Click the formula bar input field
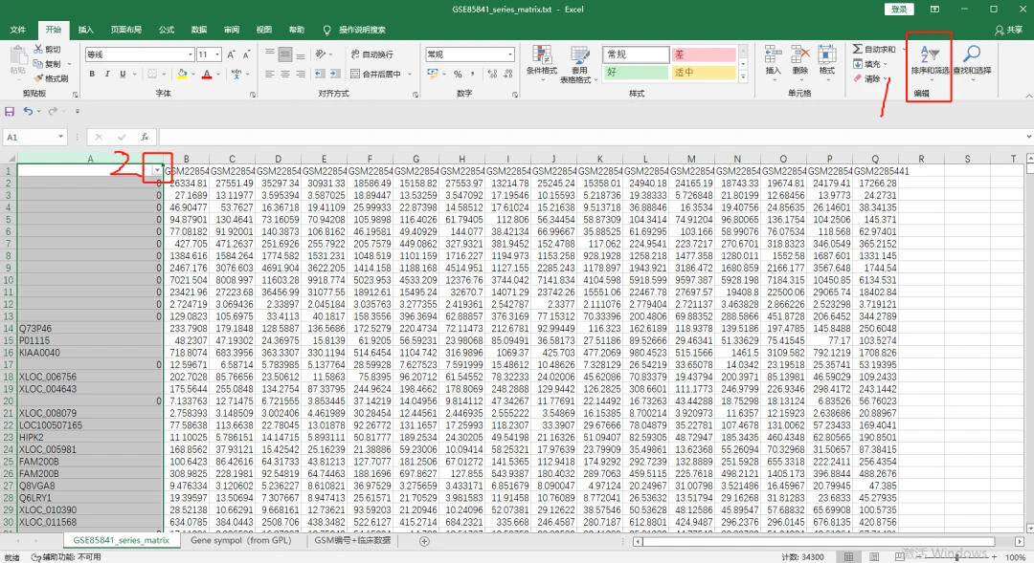Image resolution: width=1034 pixels, height=563 pixels. click(x=590, y=137)
